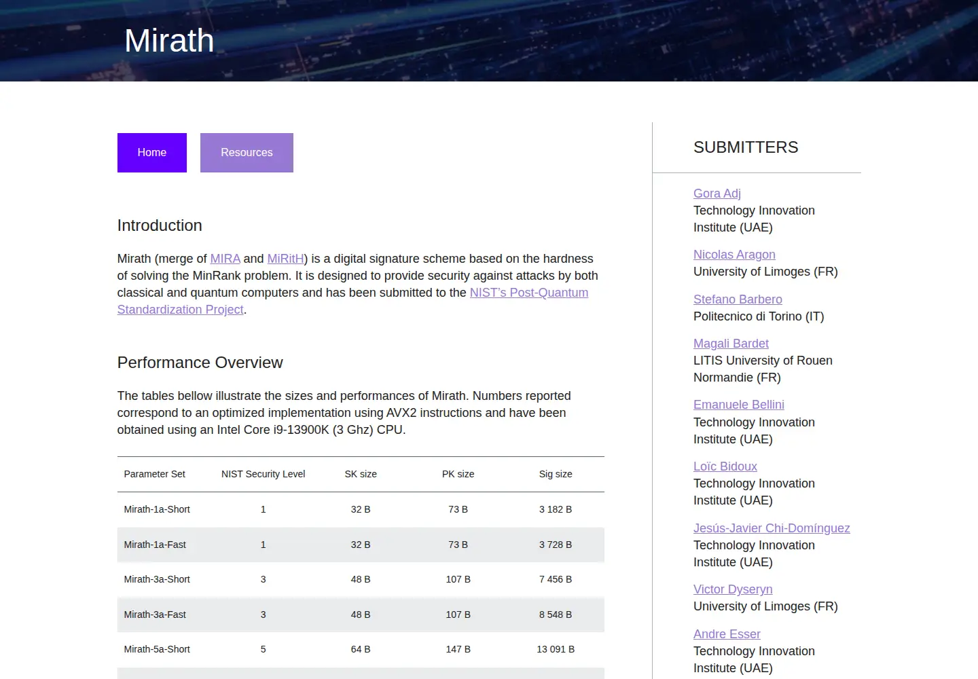Screen dimensions: 978x679
Task: Click the 147 B PK size cell
Action: point(458,649)
